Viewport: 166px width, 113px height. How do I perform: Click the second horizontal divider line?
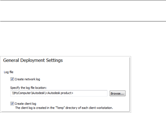83,21
